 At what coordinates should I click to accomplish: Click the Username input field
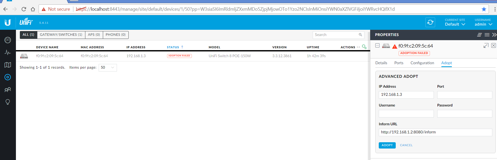coord(406,114)
